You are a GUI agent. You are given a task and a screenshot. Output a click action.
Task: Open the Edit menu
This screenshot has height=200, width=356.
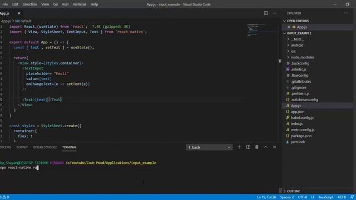coord(15,4)
